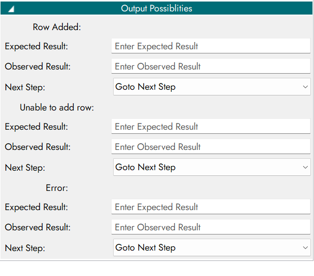The height and width of the screenshot is (276, 314).
Task: Open Next Step dropdown under Row Added
Action: point(208,87)
